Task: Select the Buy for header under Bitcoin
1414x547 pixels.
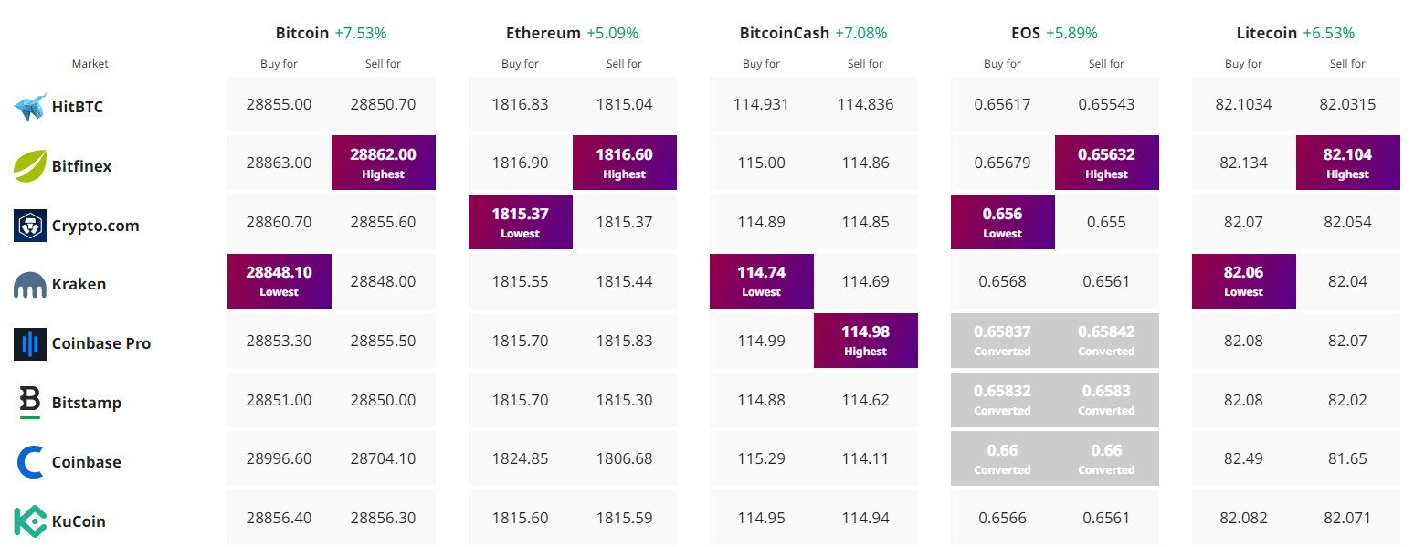Action: 279,64
